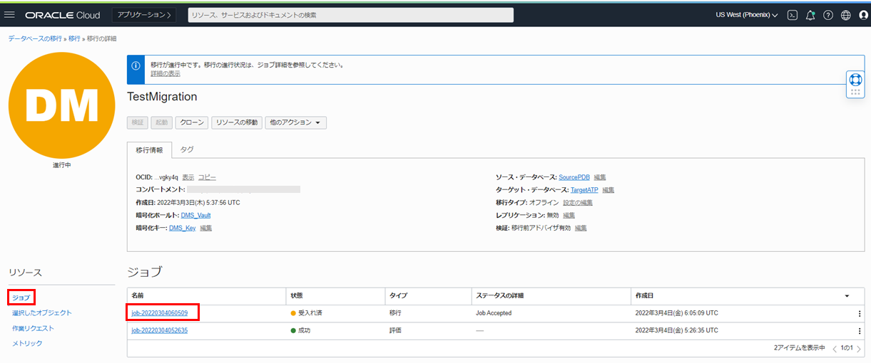
Task: Click the リソースの移動 button
Action: pos(237,122)
